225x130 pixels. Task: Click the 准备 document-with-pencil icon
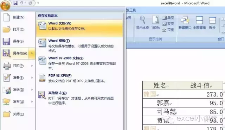coord(7,78)
